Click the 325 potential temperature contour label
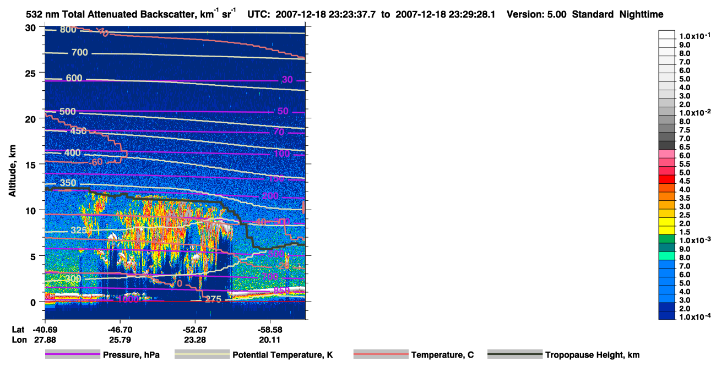Viewport: 716px width, 367px height. click(79, 231)
